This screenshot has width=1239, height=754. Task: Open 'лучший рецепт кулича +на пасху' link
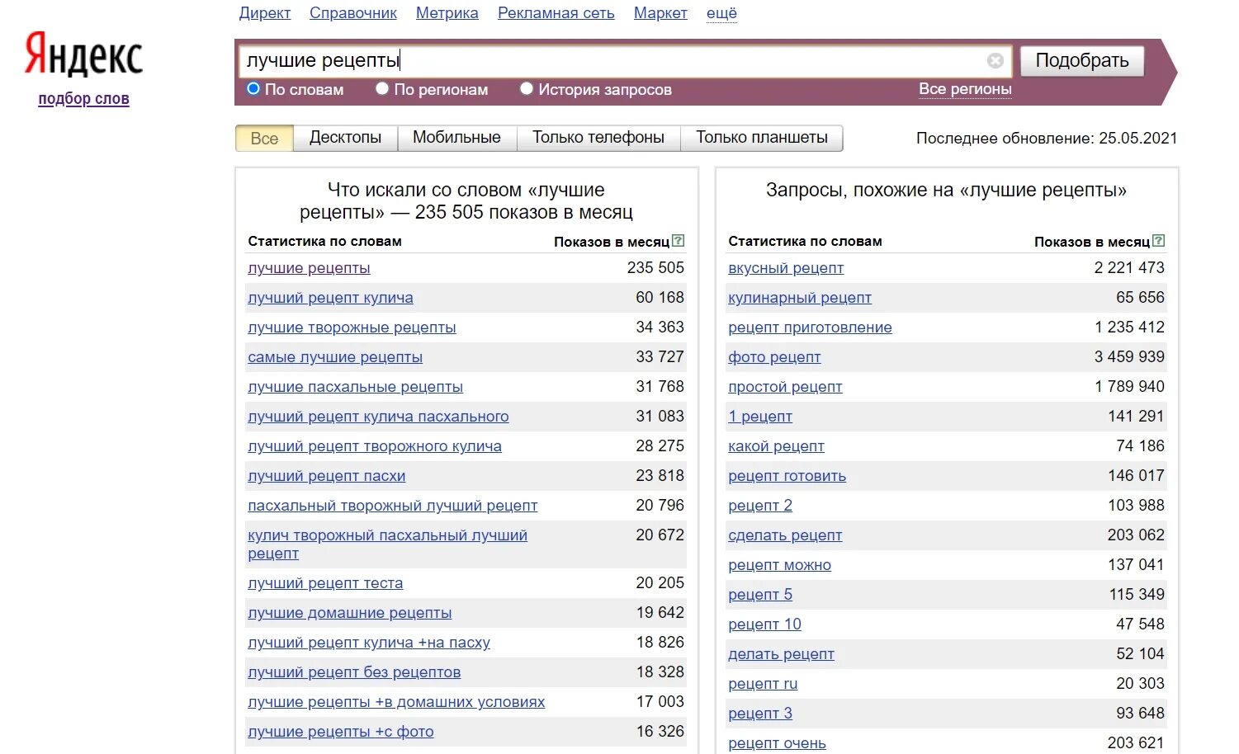[369, 643]
